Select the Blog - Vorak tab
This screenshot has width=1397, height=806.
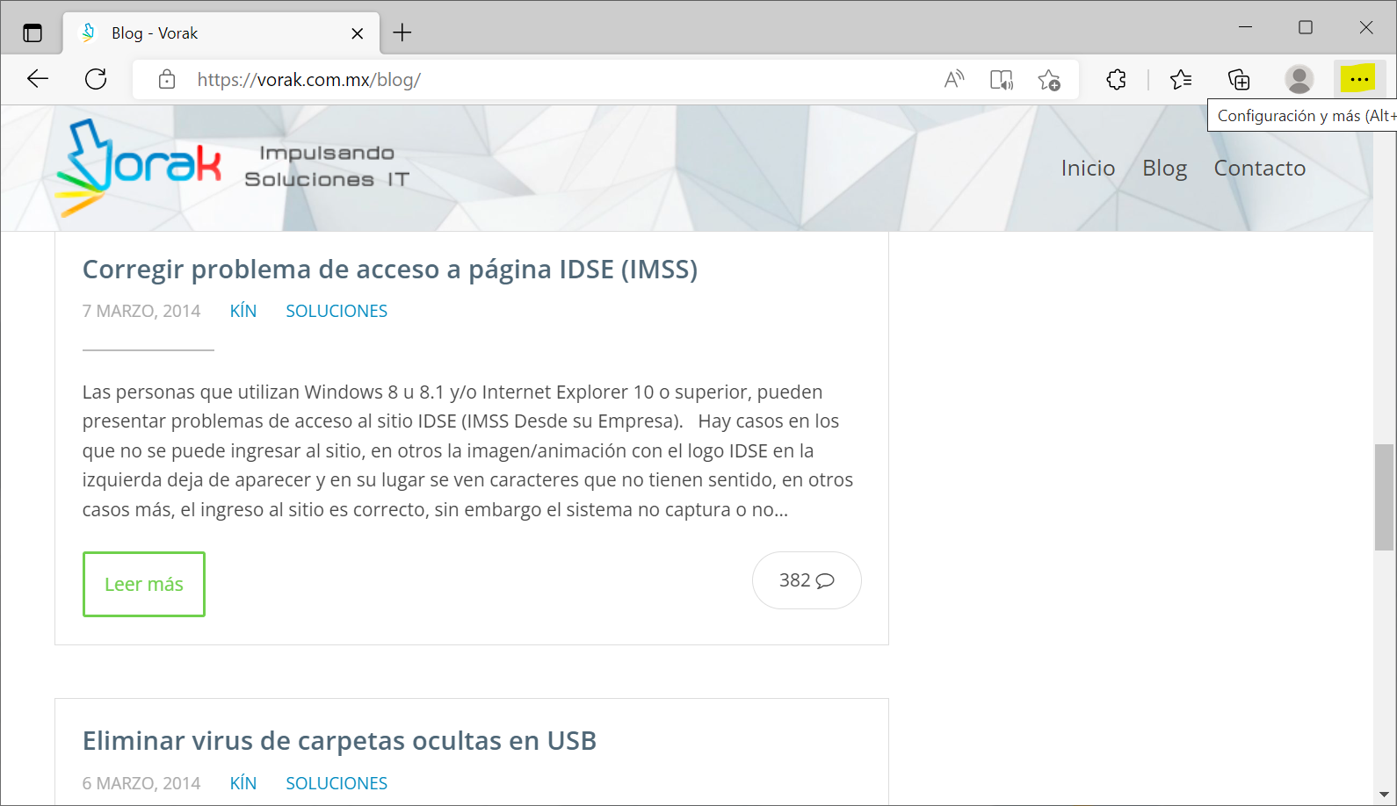[221, 33]
